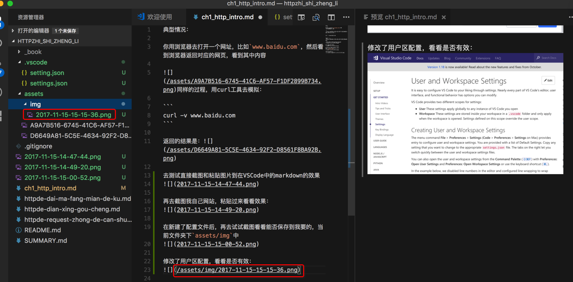Click the 修改了用户区配置 heading in preview
The image size is (573, 282).
(x=420, y=48)
